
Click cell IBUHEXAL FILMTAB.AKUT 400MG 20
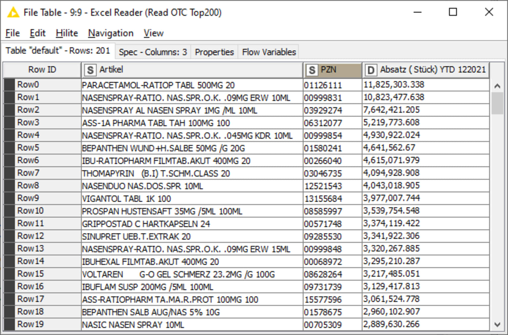coord(192,261)
